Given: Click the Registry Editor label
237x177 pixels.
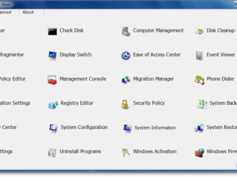Looking at the screenshot, I should point(77,103).
